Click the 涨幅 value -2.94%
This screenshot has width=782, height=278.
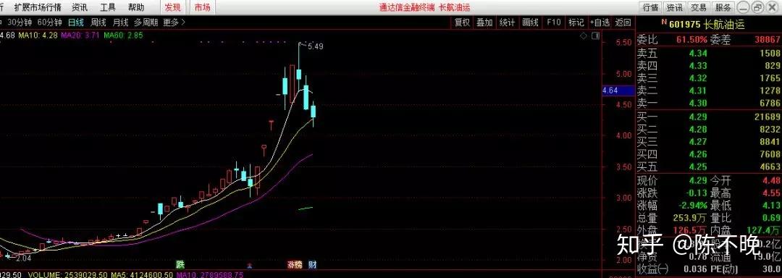[692, 206]
